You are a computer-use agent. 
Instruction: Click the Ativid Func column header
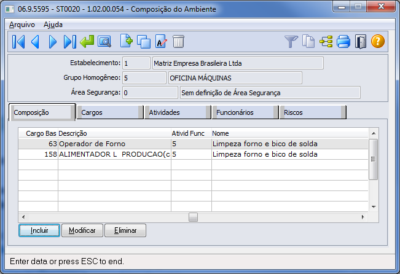pyautogui.click(x=191, y=133)
